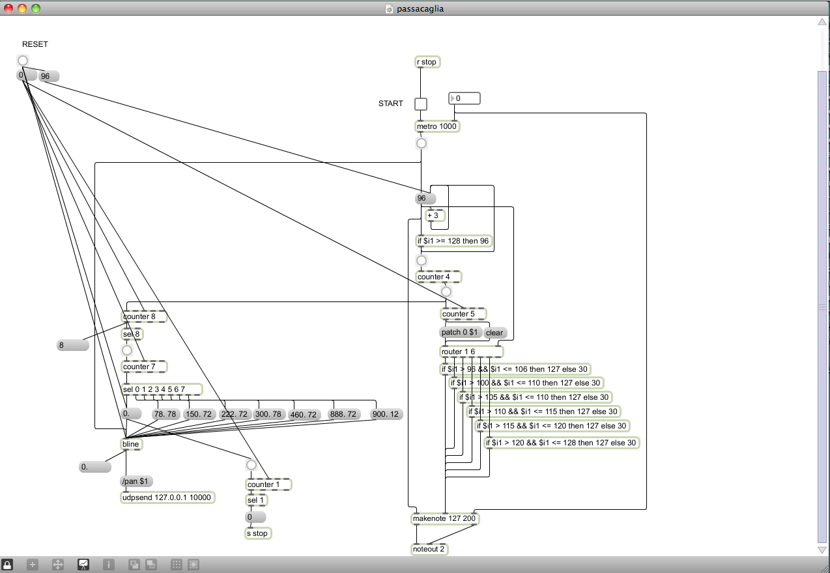Click the number box showing 0 near START
Image resolution: width=830 pixels, height=573 pixels.
click(465, 98)
